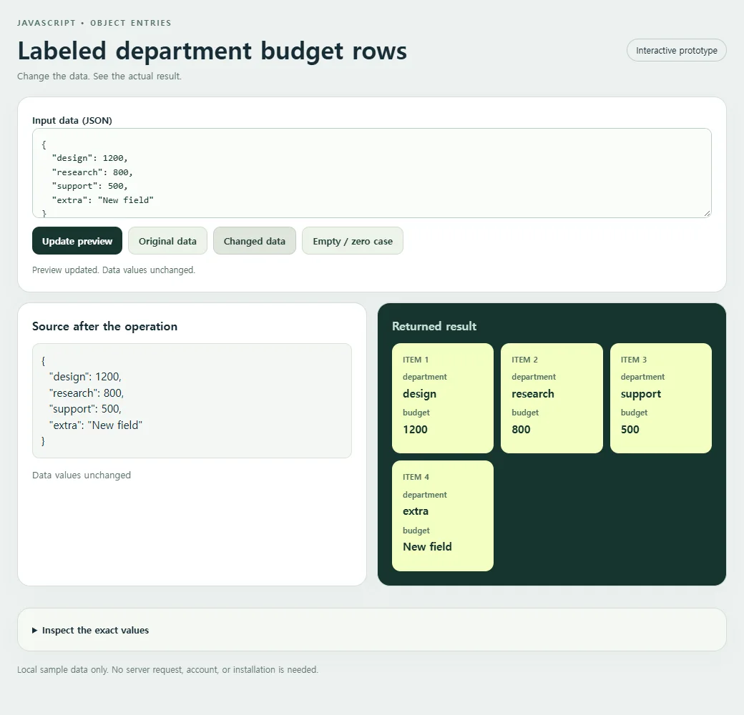This screenshot has width=744, height=715.
Task: Load the Empty / zero case preset
Action: pos(353,241)
